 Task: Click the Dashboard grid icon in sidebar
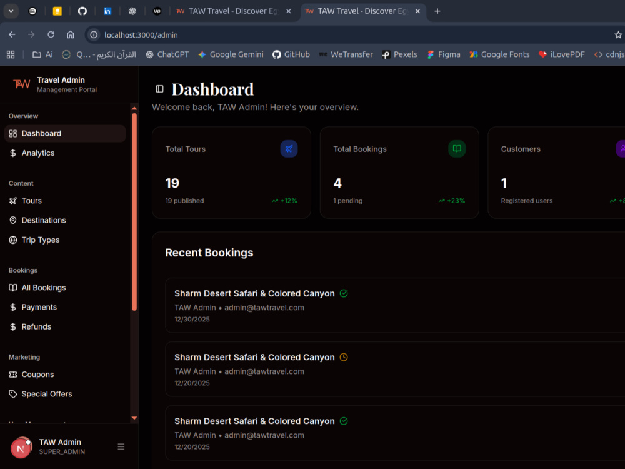click(13, 134)
